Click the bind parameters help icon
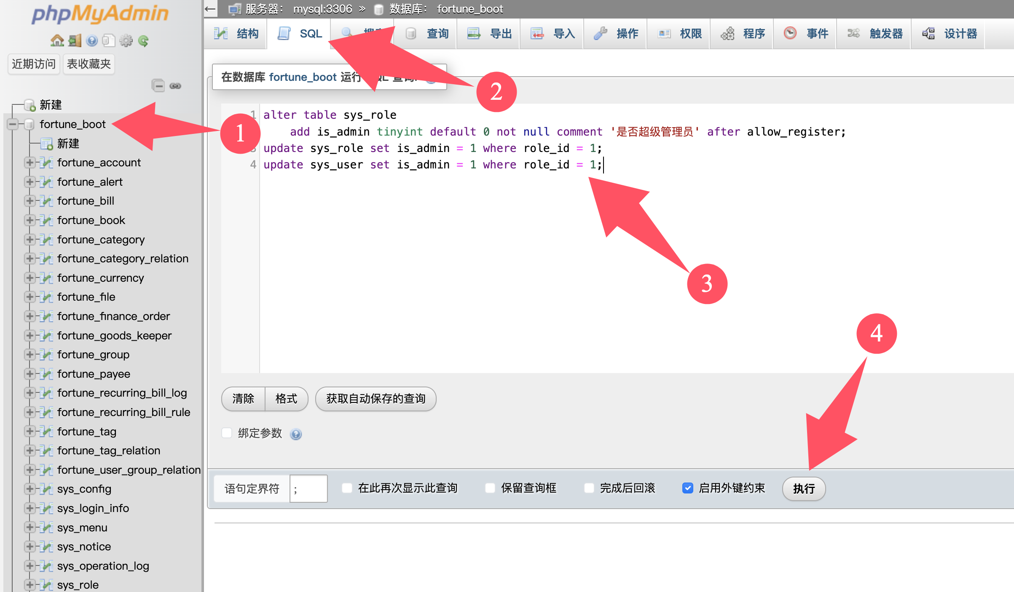The image size is (1014, 592). coord(296,434)
